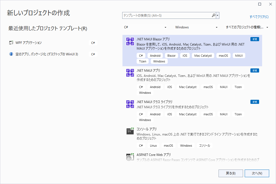The image size is (276, 184).
Task: Click the C# tag beside WinUI 3 空のアプリ
Action: (x=93, y=54)
